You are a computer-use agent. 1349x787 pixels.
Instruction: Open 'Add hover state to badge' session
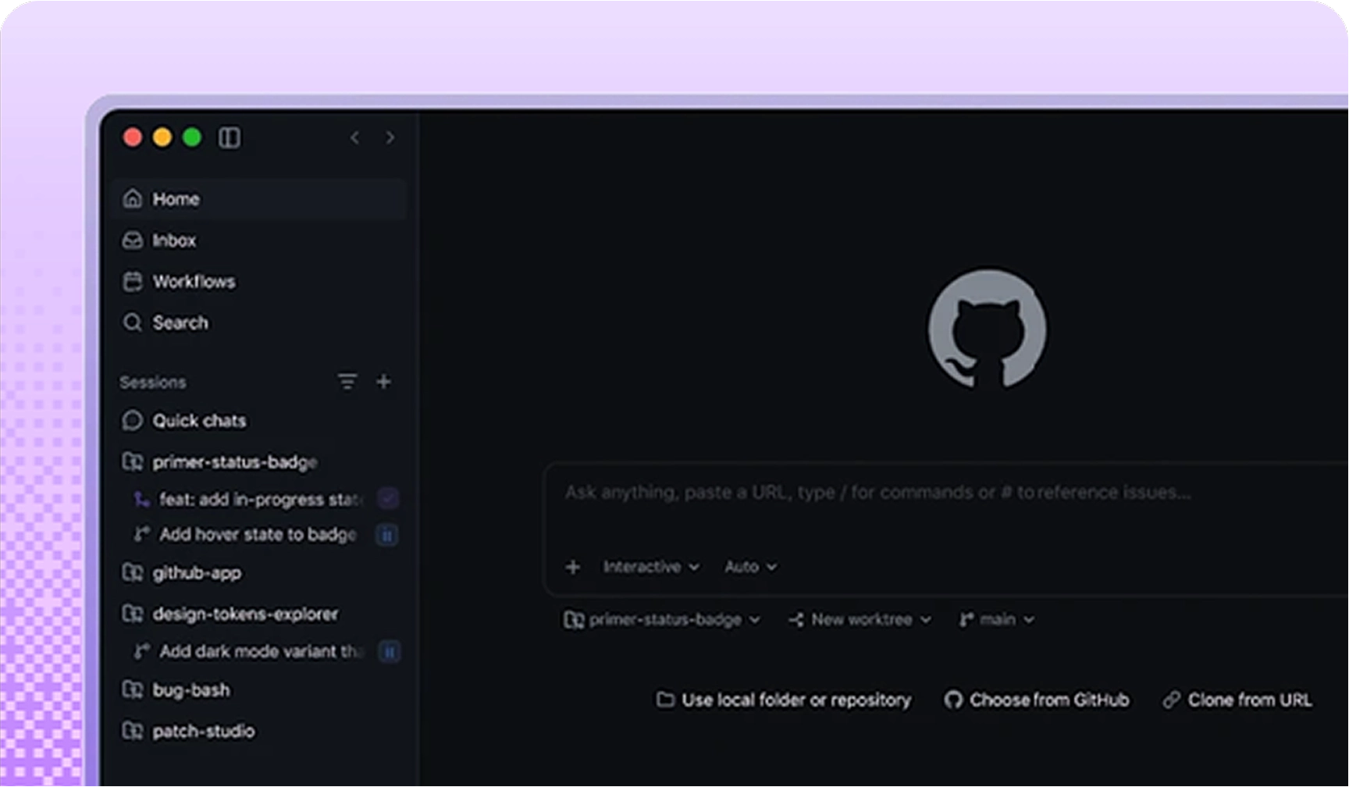click(260, 535)
